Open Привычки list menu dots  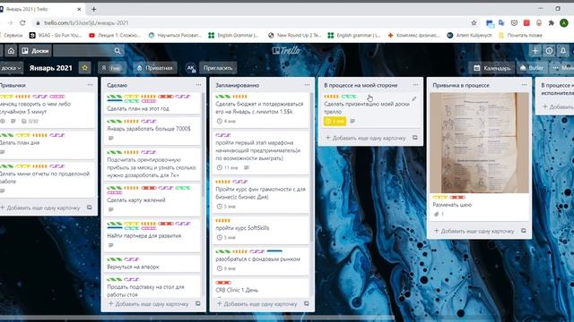90,85
